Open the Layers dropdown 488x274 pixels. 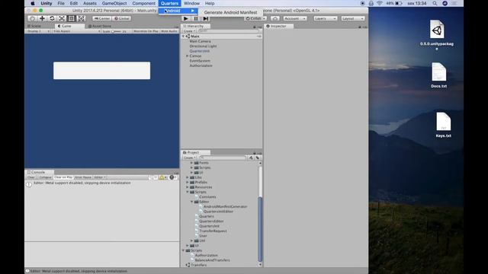tap(326, 18)
